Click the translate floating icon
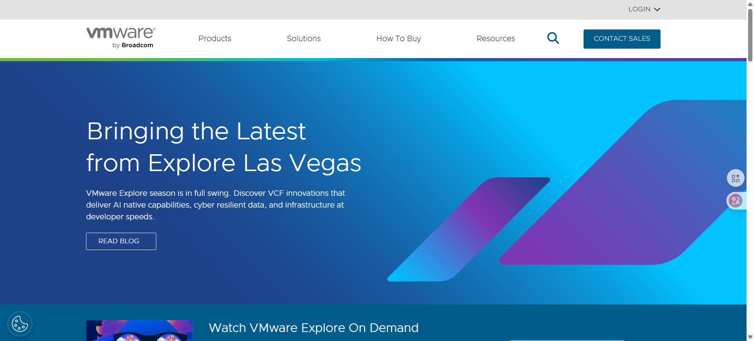754x341 pixels. [736, 201]
